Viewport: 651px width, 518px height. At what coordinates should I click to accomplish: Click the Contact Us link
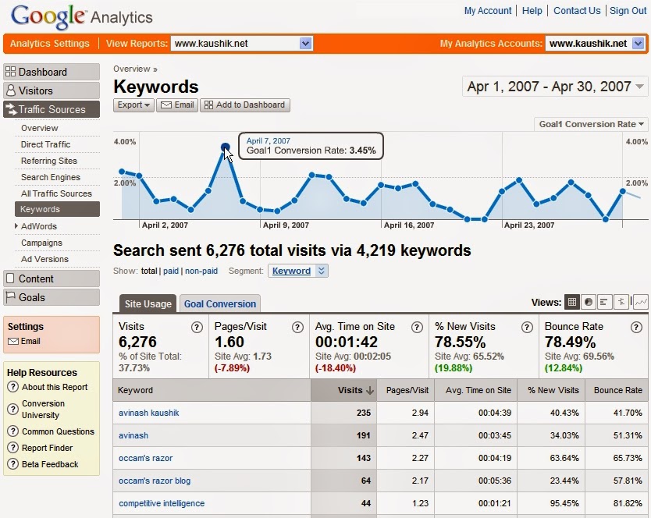(x=577, y=11)
